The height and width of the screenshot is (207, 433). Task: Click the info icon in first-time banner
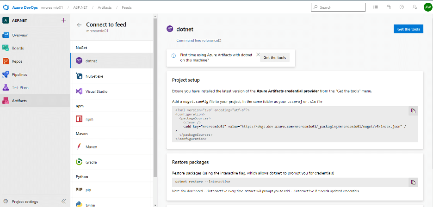[x=173, y=56]
